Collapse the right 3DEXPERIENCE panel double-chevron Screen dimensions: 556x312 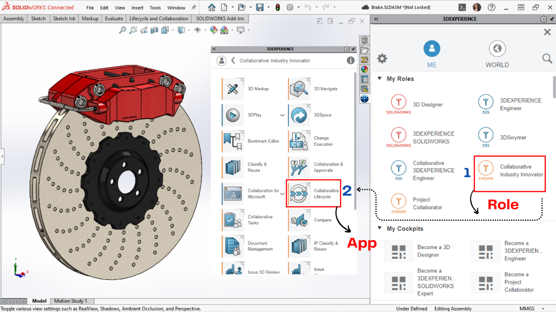click(376, 19)
